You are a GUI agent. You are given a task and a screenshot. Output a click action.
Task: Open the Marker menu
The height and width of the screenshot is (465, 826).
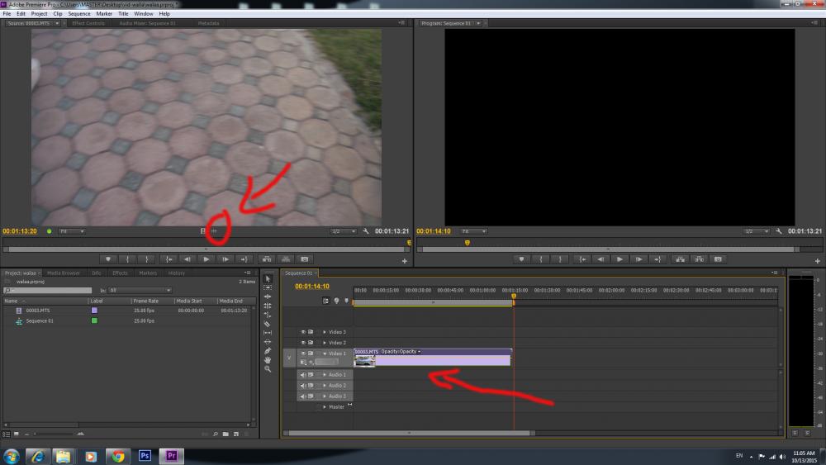pyautogui.click(x=104, y=14)
